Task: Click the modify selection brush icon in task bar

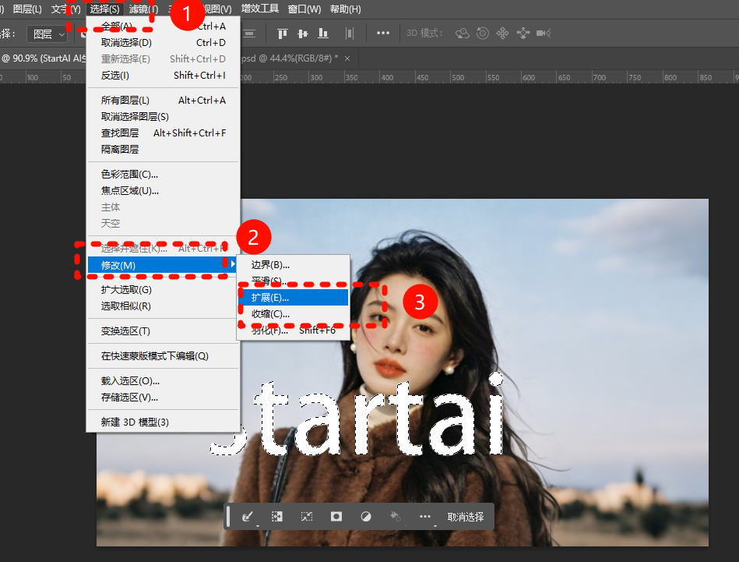Action: pos(248,517)
